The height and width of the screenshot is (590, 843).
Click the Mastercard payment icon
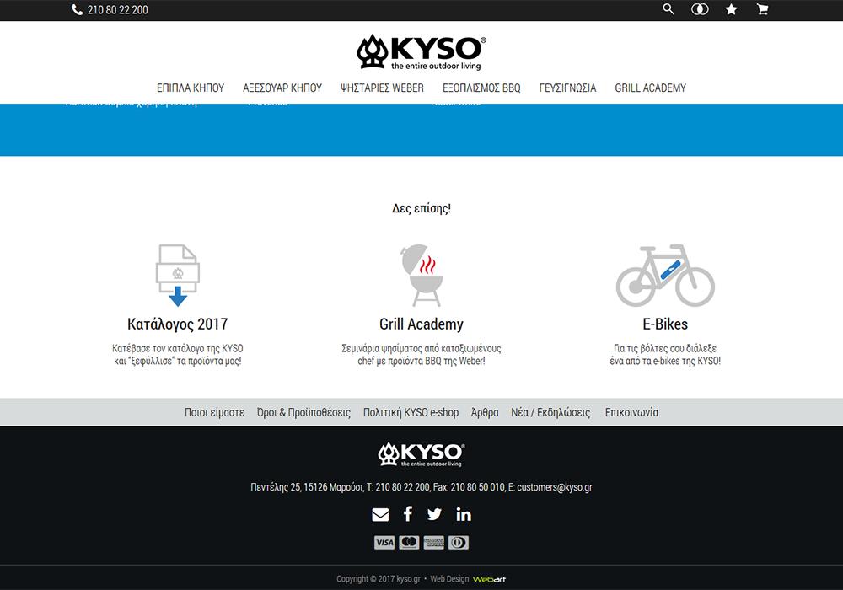pos(409,543)
